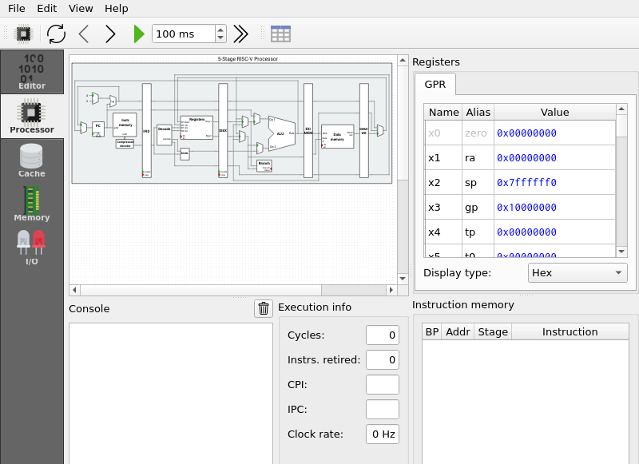This screenshot has height=464, width=639.
Task: Open the Help menu
Action: click(x=116, y=8)
